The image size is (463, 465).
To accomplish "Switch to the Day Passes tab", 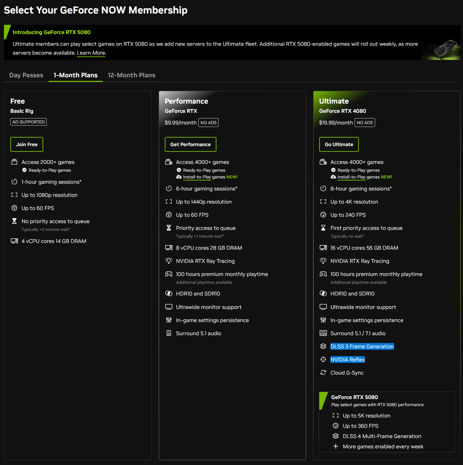I will point(26,75).
